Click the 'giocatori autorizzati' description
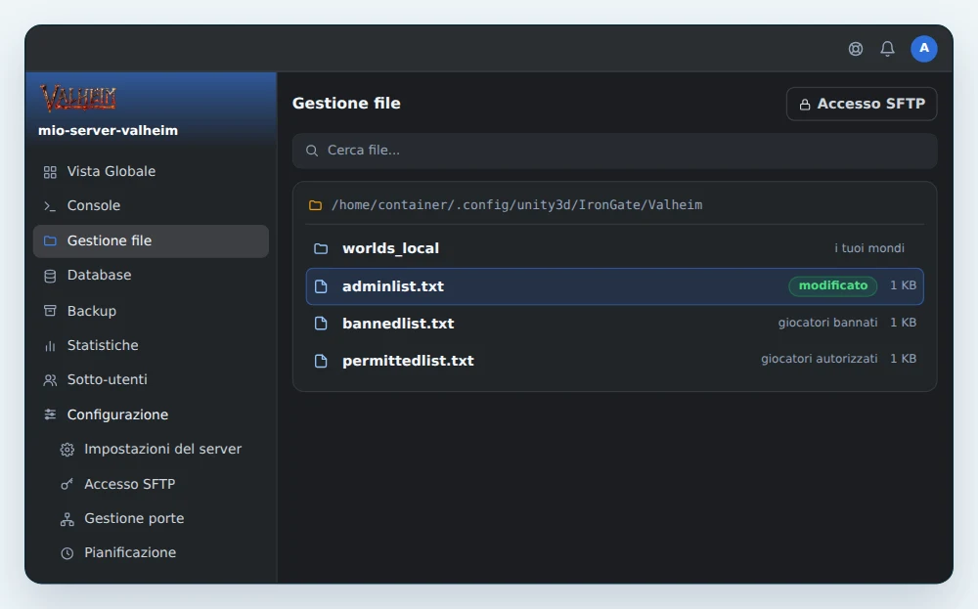This screenshot has height=609, width=978. [x=819, y=359]
